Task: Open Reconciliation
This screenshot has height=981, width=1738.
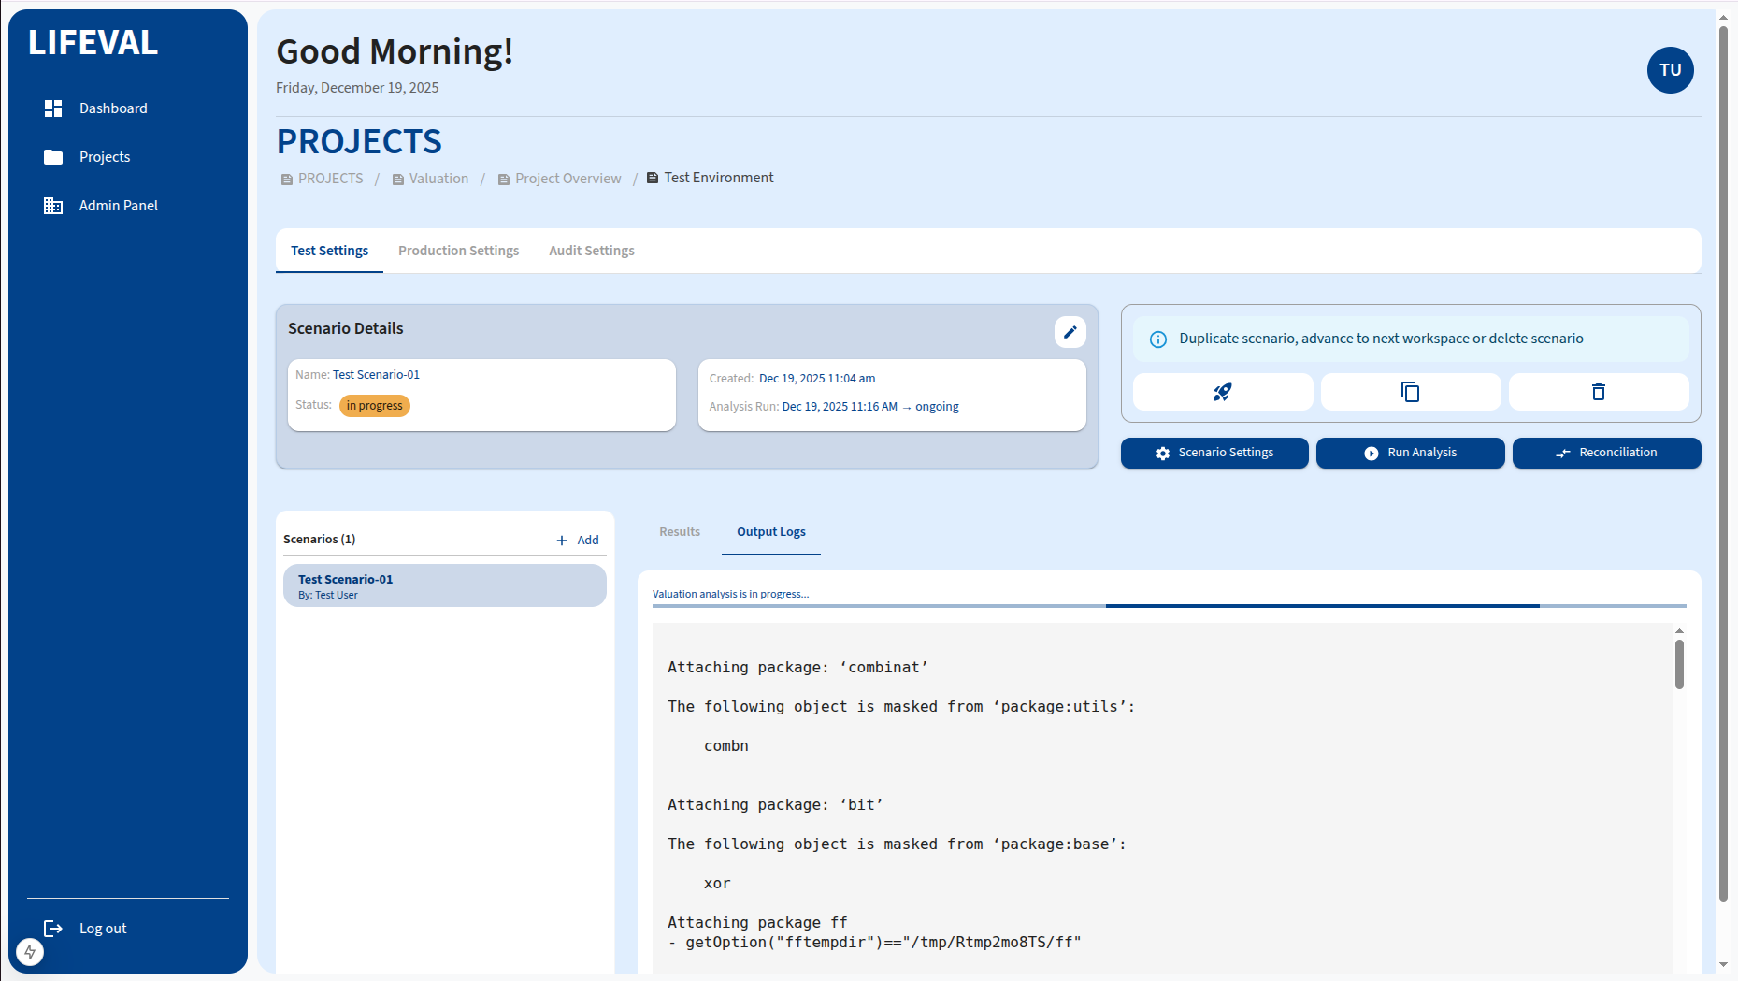Action: tap(1606, 453)
